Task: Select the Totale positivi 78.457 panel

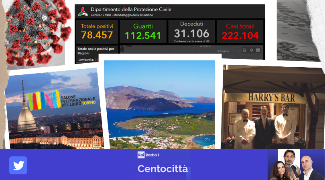Action: (x=97, y=32)
